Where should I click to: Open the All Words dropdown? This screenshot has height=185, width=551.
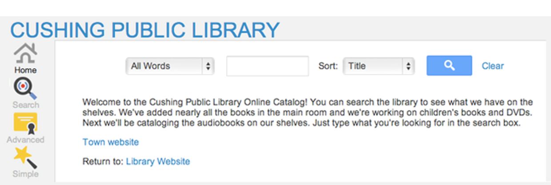click(164, 66)
